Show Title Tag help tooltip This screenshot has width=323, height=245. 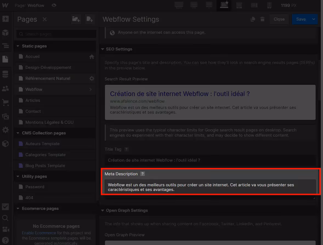[x=126, y=149]
